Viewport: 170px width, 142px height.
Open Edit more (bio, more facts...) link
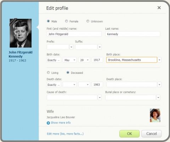click(x=65, y=134)
